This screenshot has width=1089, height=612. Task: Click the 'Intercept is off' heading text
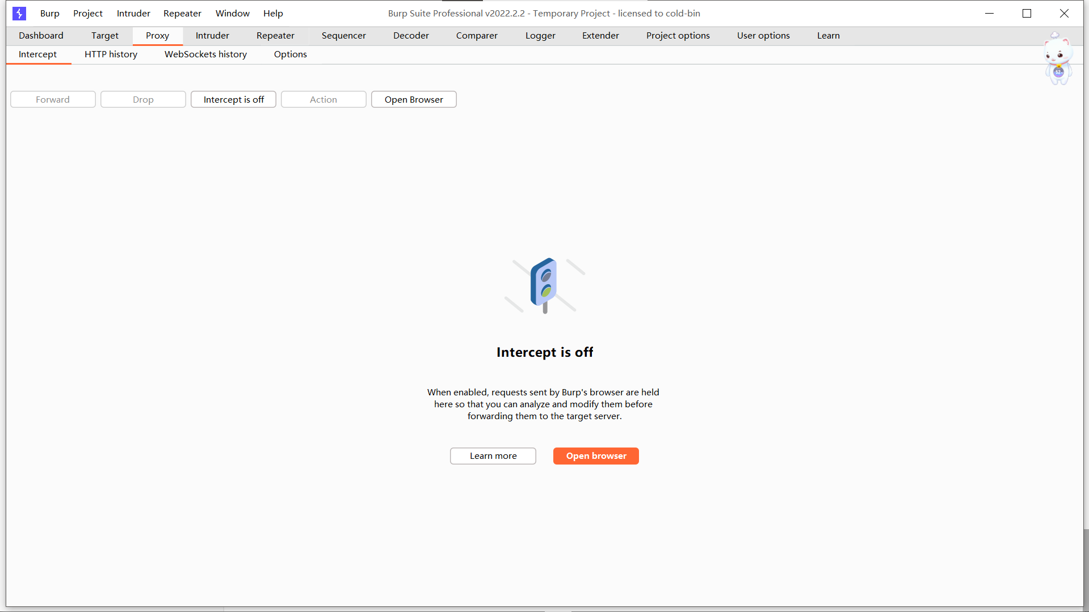[x=545, y=352]
